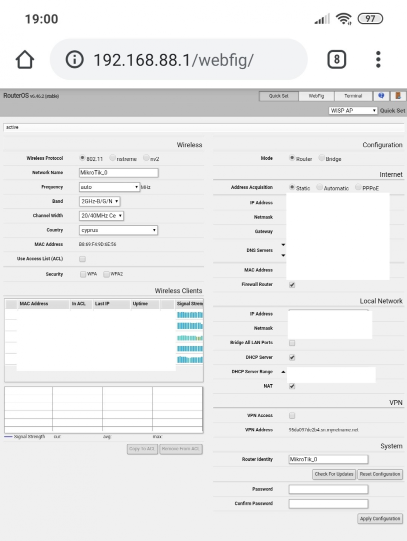The height and width of the screenshot is (541, 407).
Task: Focus the Router Identity field
Action: (328, 459)
